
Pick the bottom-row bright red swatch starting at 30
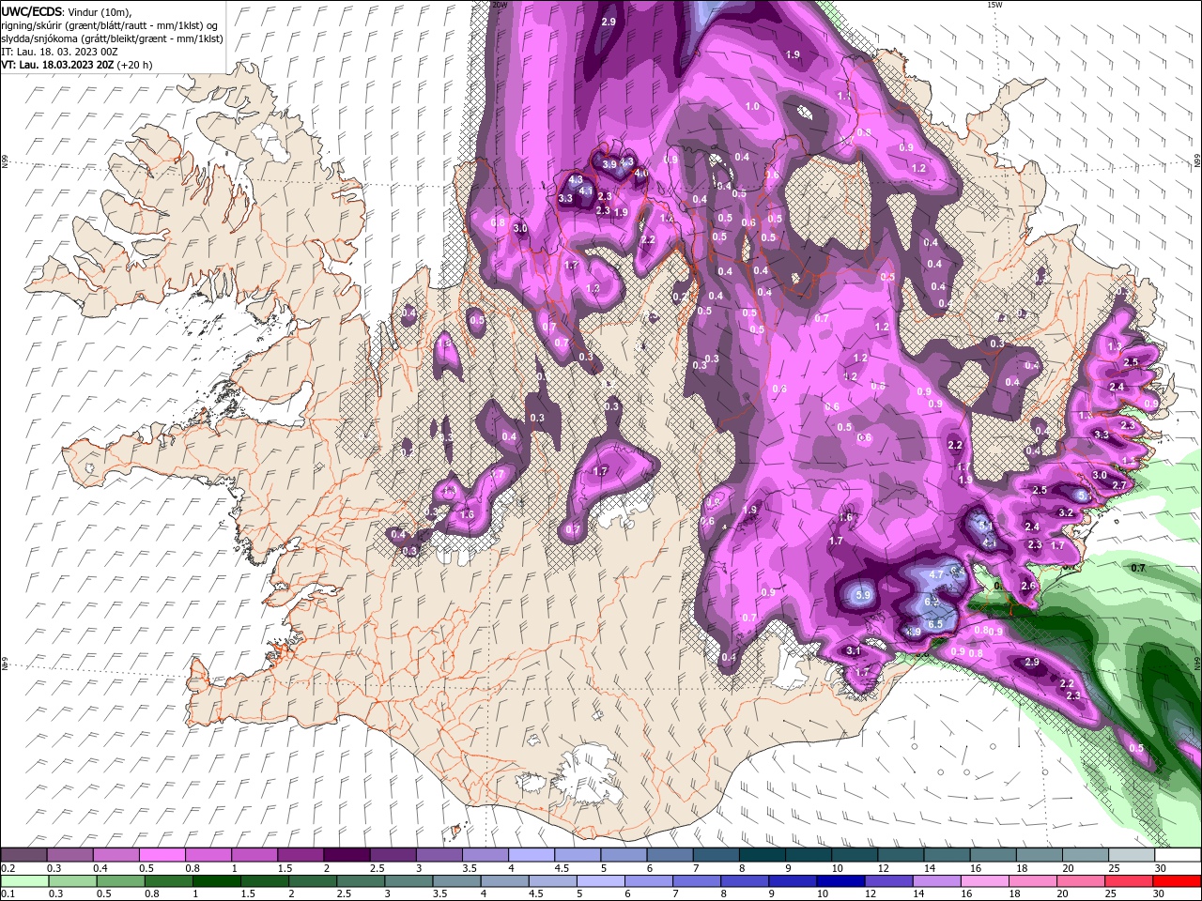(x=1178, y=881)
